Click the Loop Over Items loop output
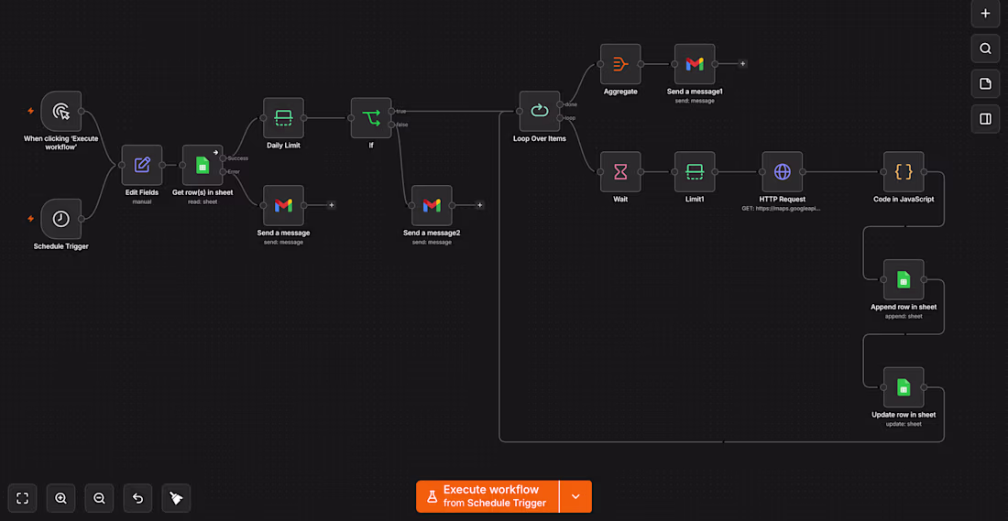This screenshot has height=521, width=1008. coord(561,118)
